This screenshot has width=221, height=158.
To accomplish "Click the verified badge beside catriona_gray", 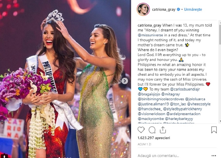I will pyautogui.click(x=178, y=9).
